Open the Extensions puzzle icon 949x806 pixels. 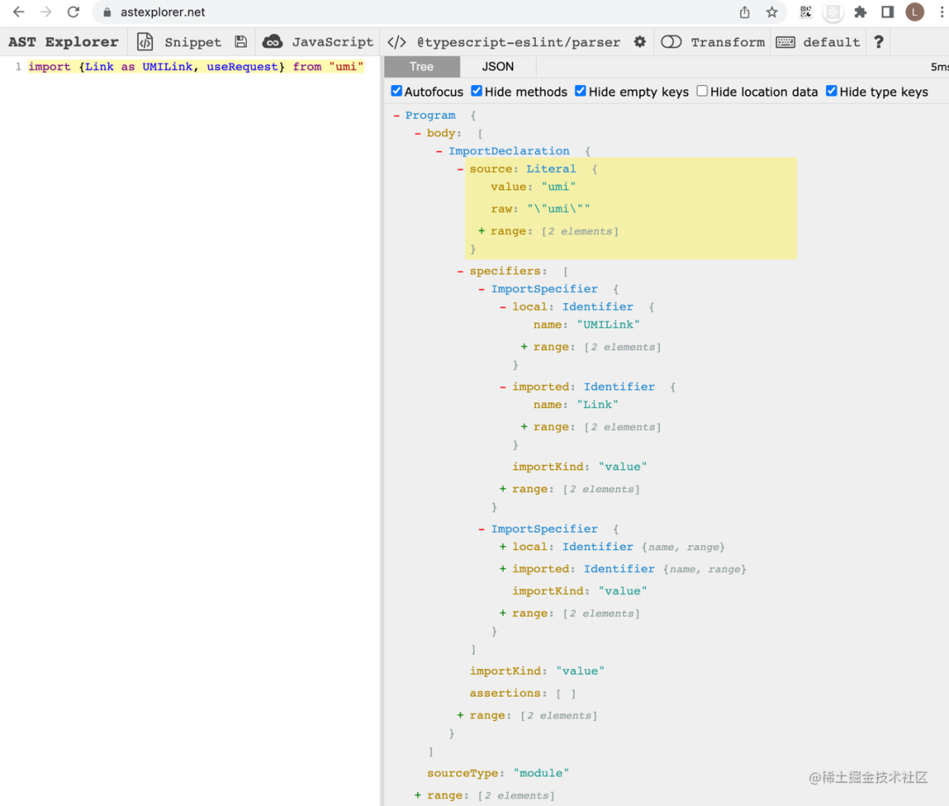tap(860, 12)
